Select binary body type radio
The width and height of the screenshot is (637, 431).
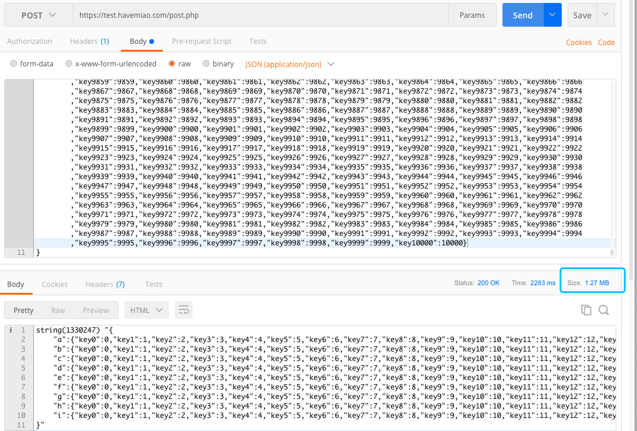[206, 63]
